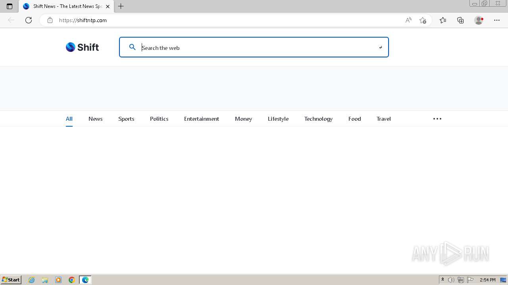Add this page to favorites
Viewport: 508px width, 285px height.
423,20
